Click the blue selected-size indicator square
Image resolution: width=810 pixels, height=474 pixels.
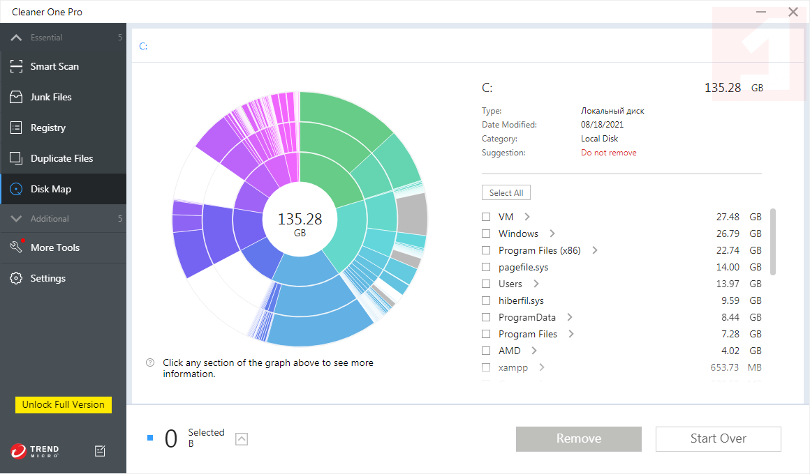[150, 438]
